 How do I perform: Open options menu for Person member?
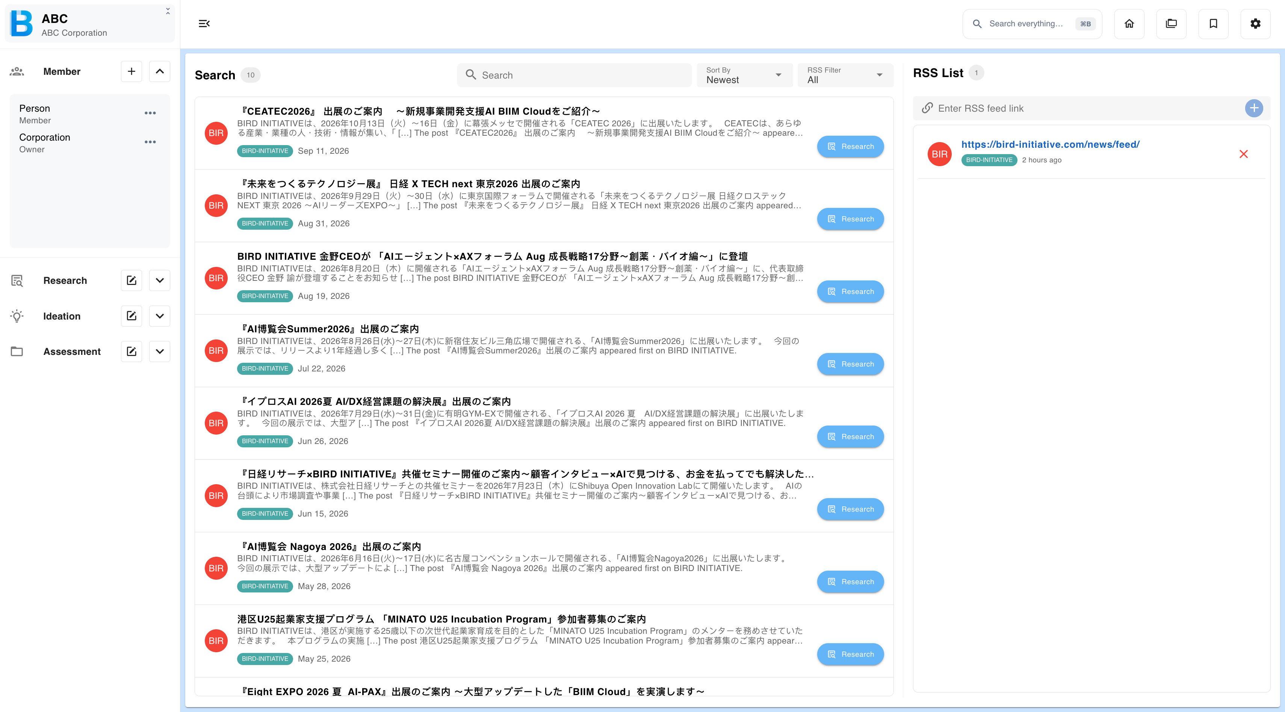click(x=150, y=113)
